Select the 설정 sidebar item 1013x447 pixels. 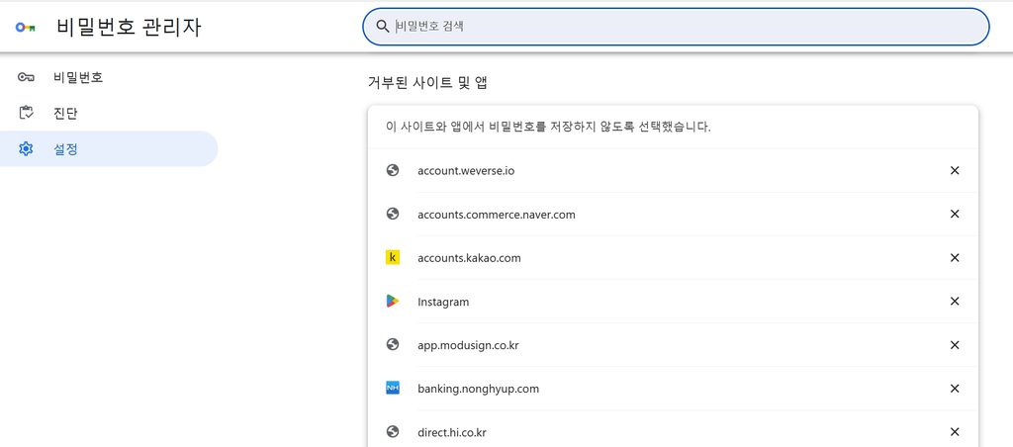point(109,148)
